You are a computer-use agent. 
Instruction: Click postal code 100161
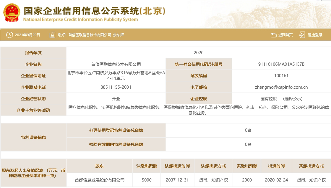pyautogui.click(x=281, y=75)
